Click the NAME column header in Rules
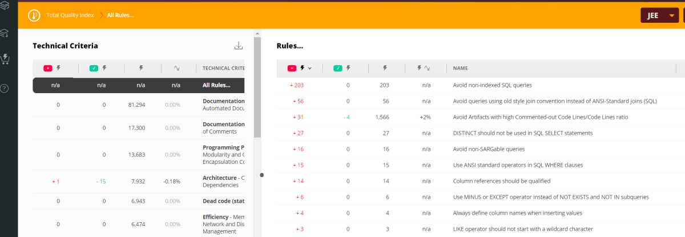Screen dimensions: 685x237 point(460,68)
